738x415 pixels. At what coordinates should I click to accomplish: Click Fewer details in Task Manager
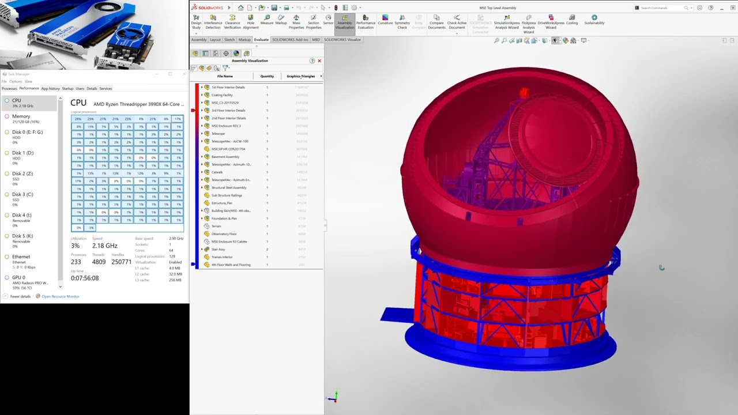(17, 296)
